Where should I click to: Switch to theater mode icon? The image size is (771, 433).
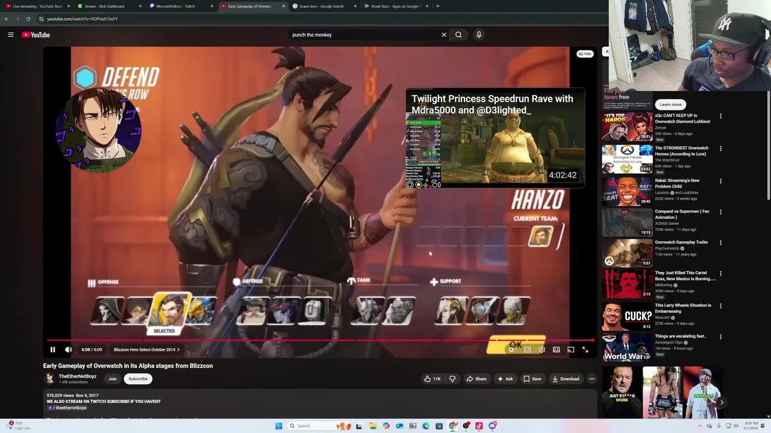[x=556, y=349]
